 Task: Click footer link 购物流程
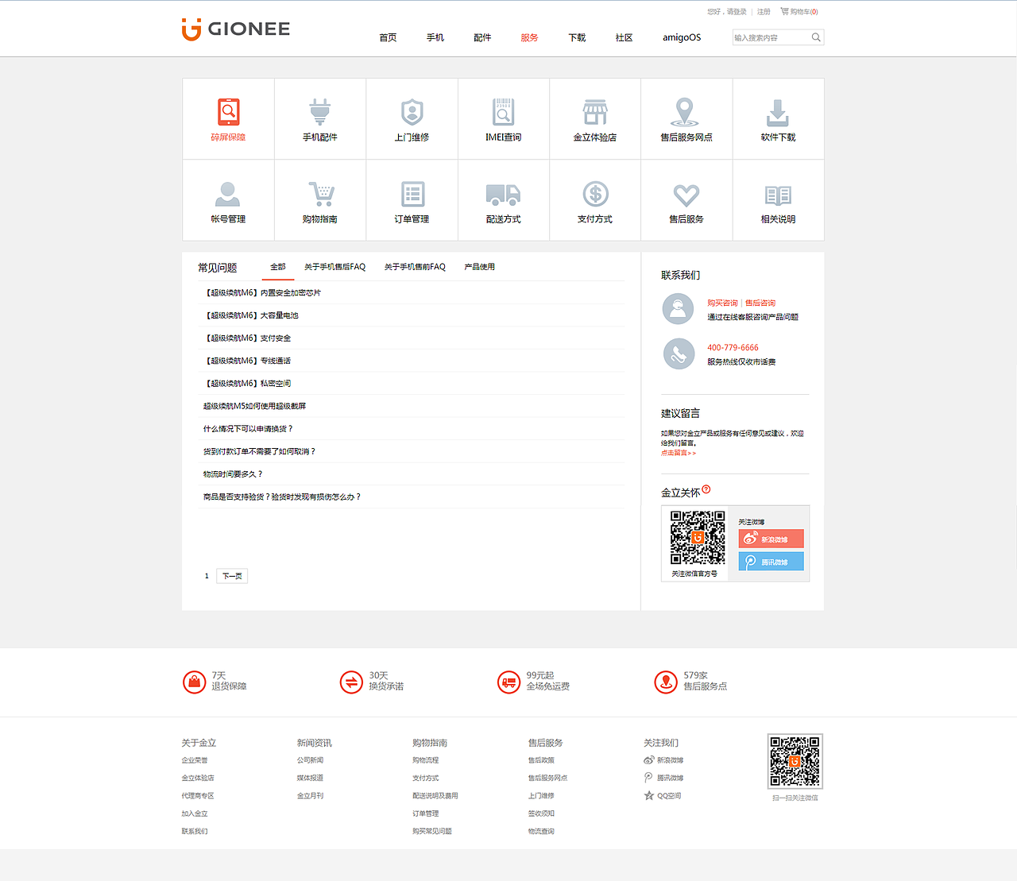coord(426,760)
